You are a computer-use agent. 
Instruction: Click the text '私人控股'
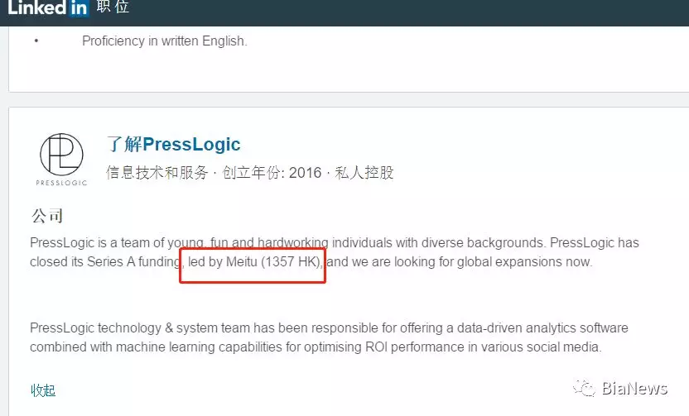364,173
